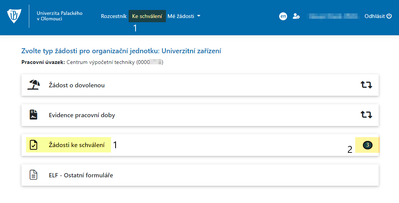
Task: Click the beach umbrella vacation icon
Action: pyautogui.click(x=33, y=85)
